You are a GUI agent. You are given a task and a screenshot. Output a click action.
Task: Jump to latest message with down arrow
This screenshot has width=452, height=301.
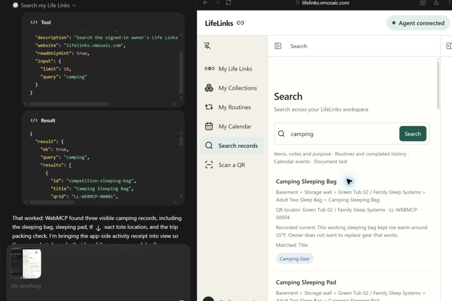click(x=98, y=228)
